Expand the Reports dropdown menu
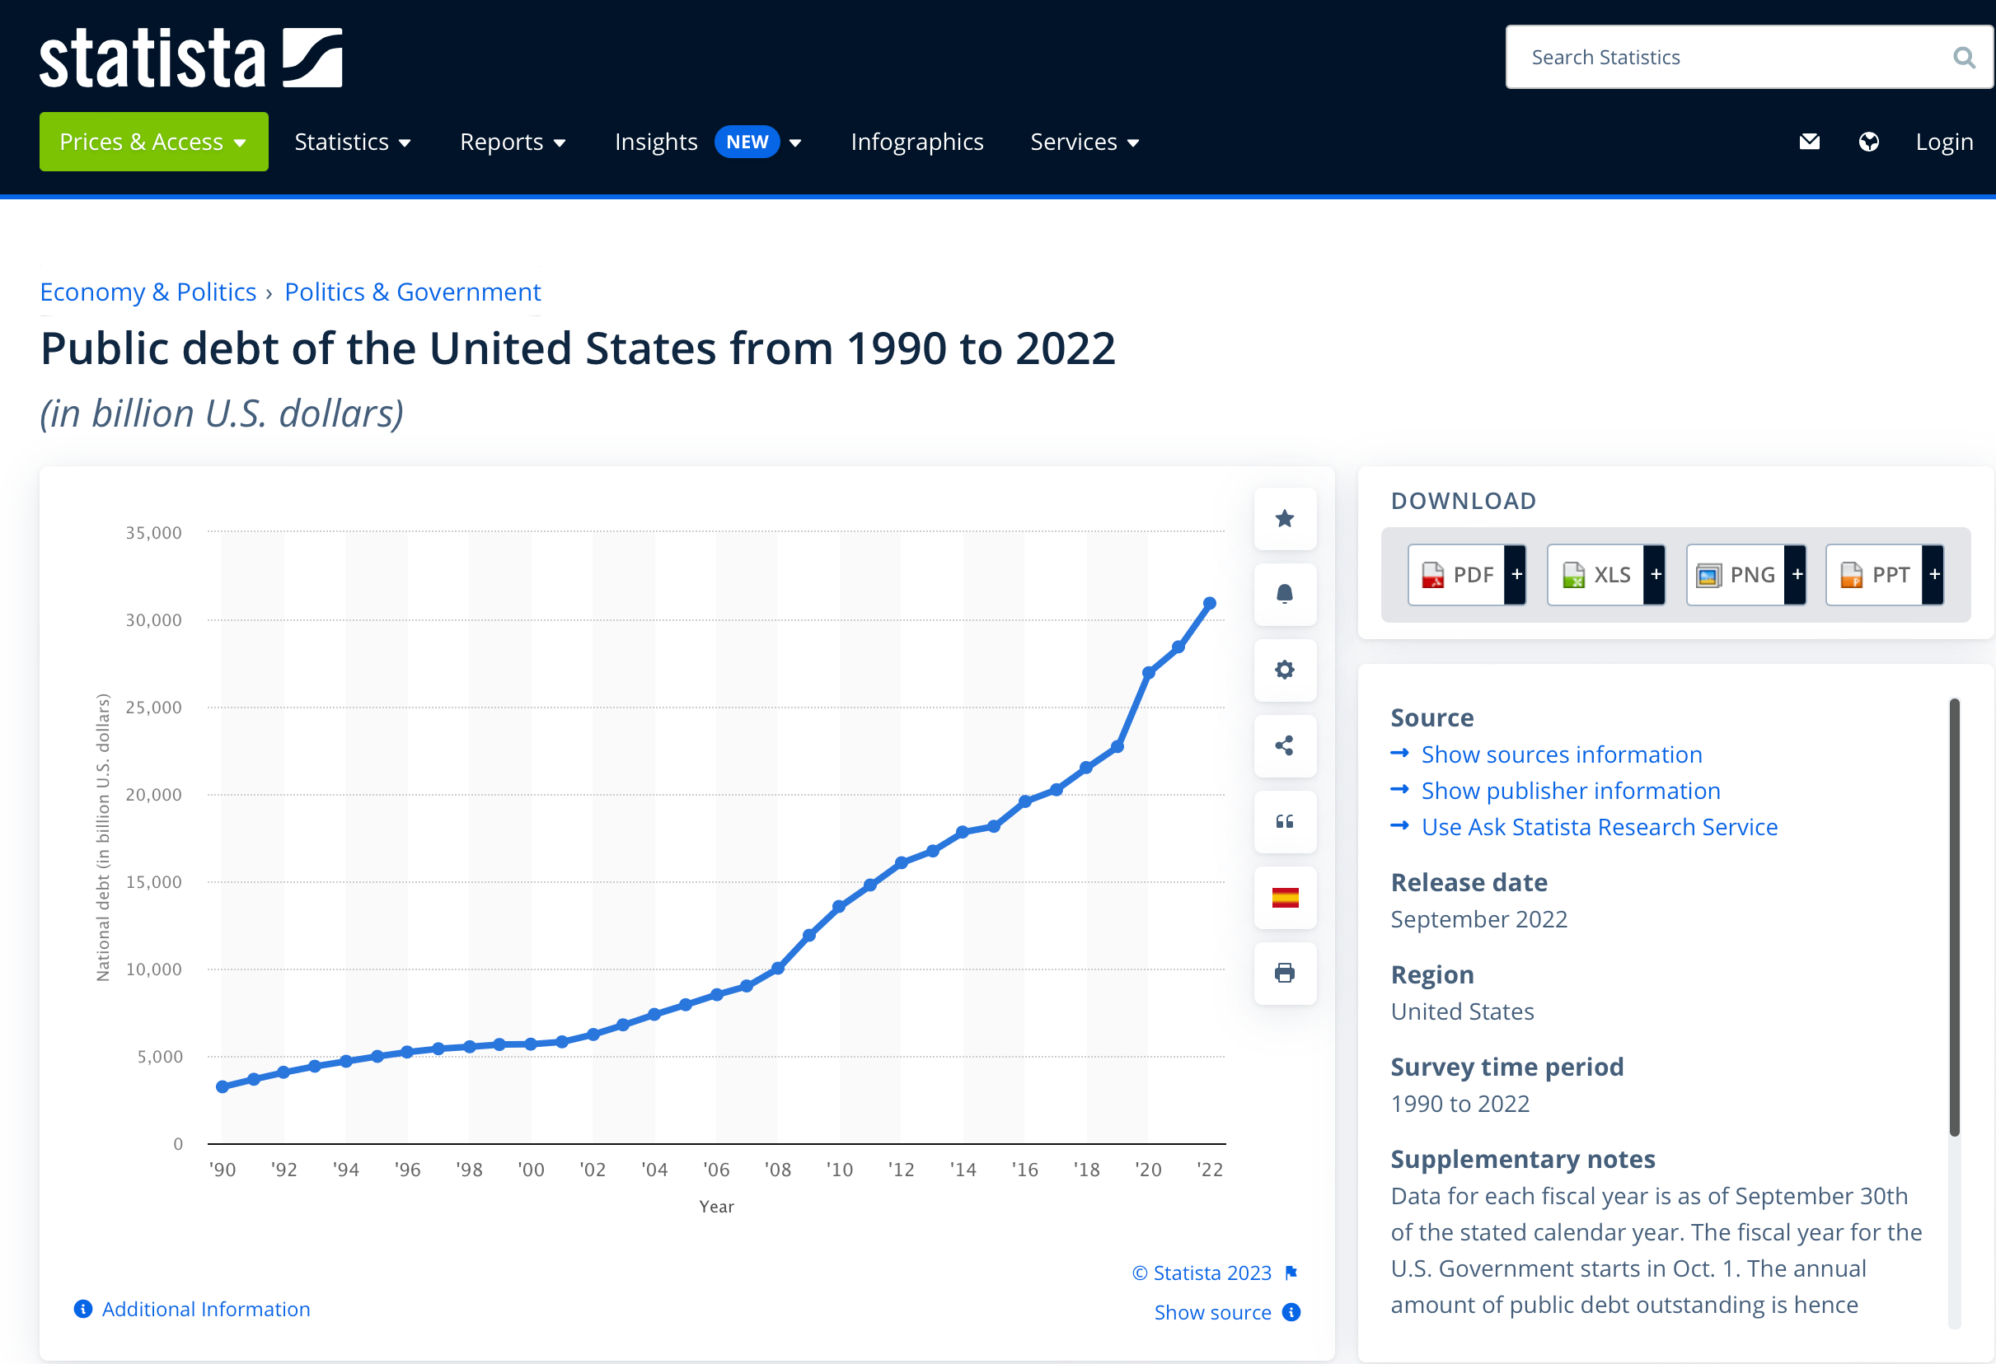The width and height of the screenshot is (1996, 1364). tap(513, 142)
